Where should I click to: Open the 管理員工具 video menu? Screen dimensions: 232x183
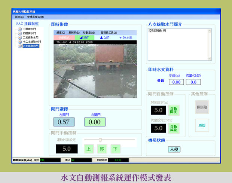[x=109, y=33]
